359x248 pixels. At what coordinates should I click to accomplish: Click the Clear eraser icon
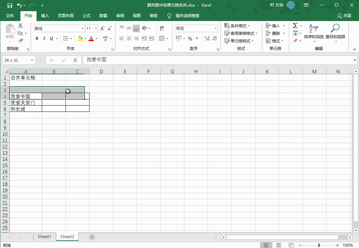(x=295, y=41)
